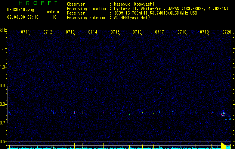Click the Observer label
Image resolution: width=235 pixels, height=149 pixels.
click(x=76, y=4)
